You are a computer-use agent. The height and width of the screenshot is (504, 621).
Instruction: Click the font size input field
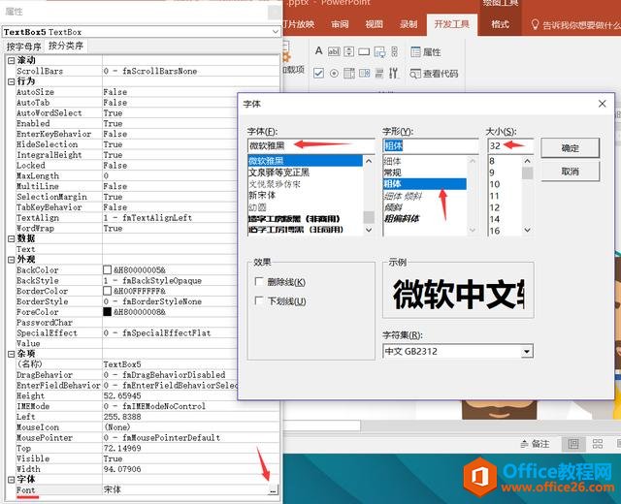(x=510, y=145)
